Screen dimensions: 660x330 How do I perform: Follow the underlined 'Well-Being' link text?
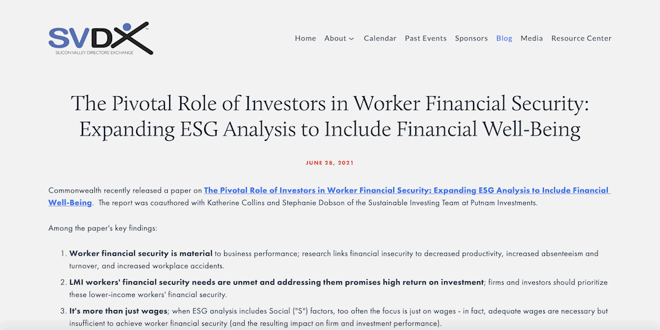point(70,203)
